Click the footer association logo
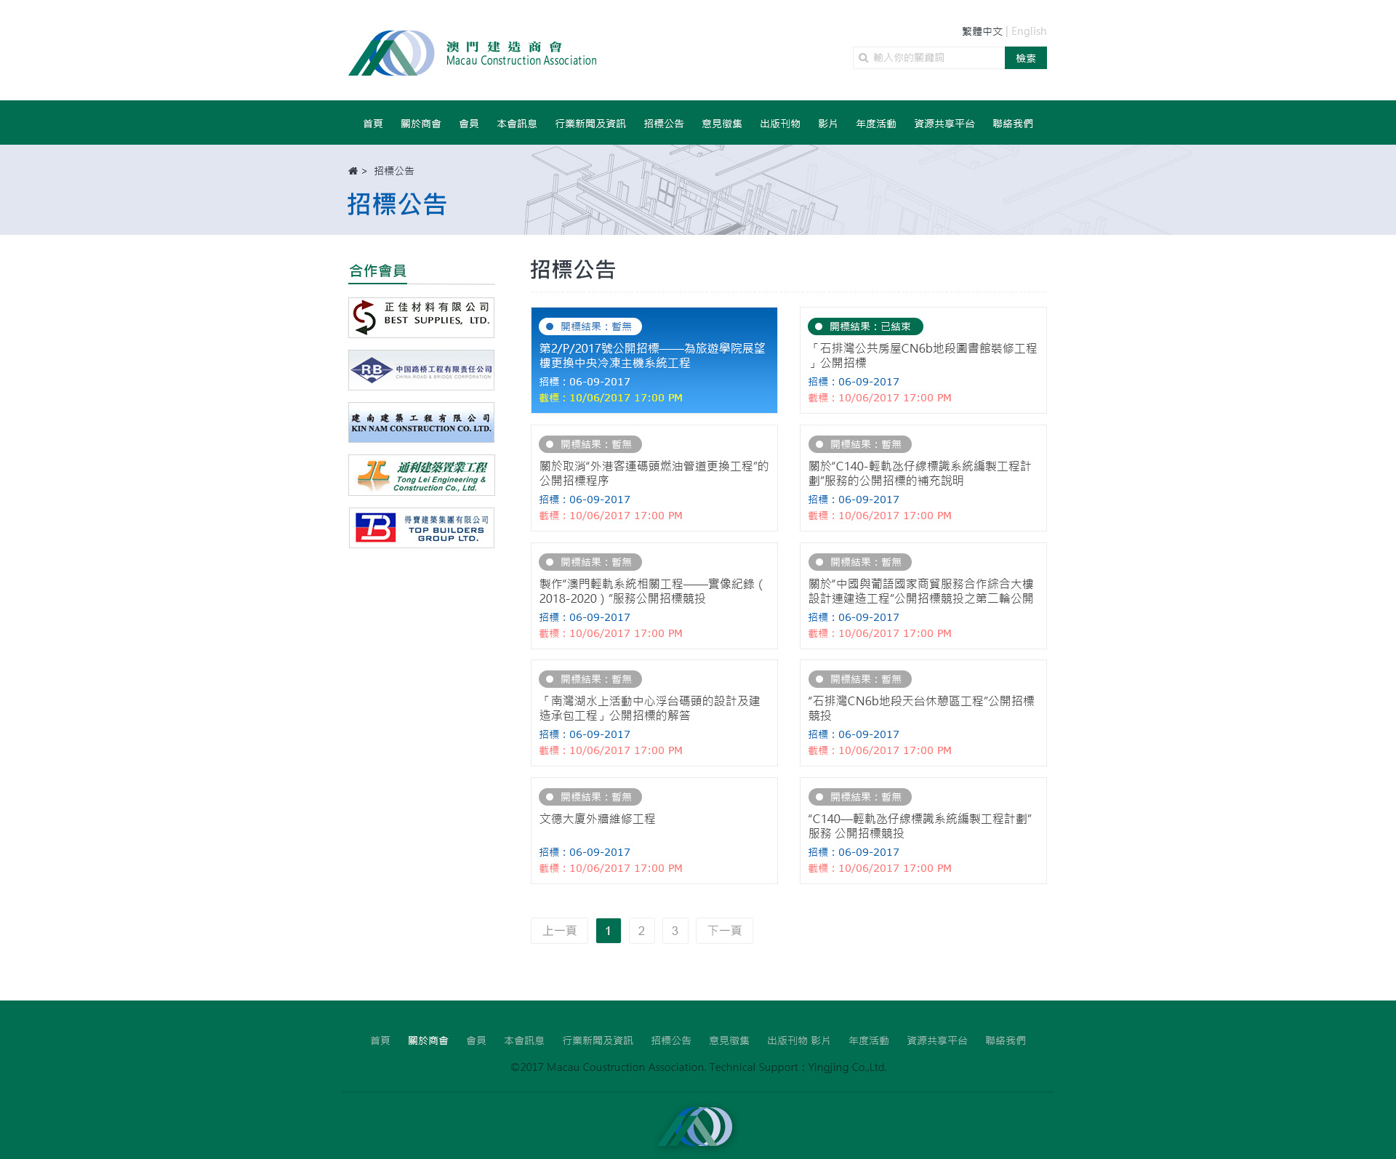 coord(696,1126)
